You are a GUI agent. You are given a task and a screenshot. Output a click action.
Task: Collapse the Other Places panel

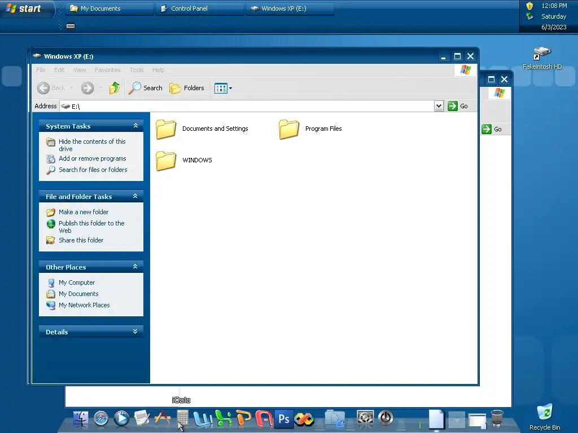pyautogui.click(x=135, y=267)
